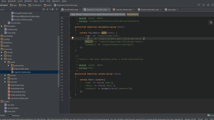The width and height of the screenshot is (214, 120).
Task: Open the Code menu
Action: tap(20, 1)
